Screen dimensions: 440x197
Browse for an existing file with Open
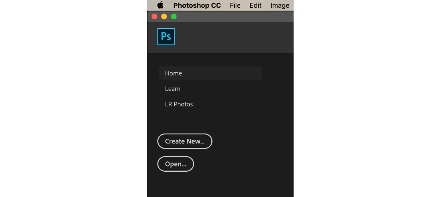click(175, 164)
